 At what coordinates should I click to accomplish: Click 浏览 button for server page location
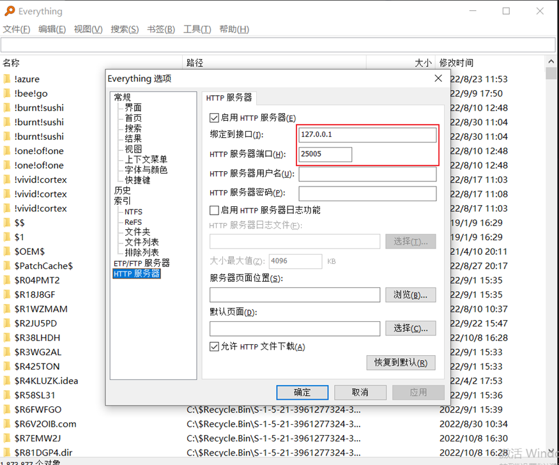pyautogui.click(x=410, y=294)
